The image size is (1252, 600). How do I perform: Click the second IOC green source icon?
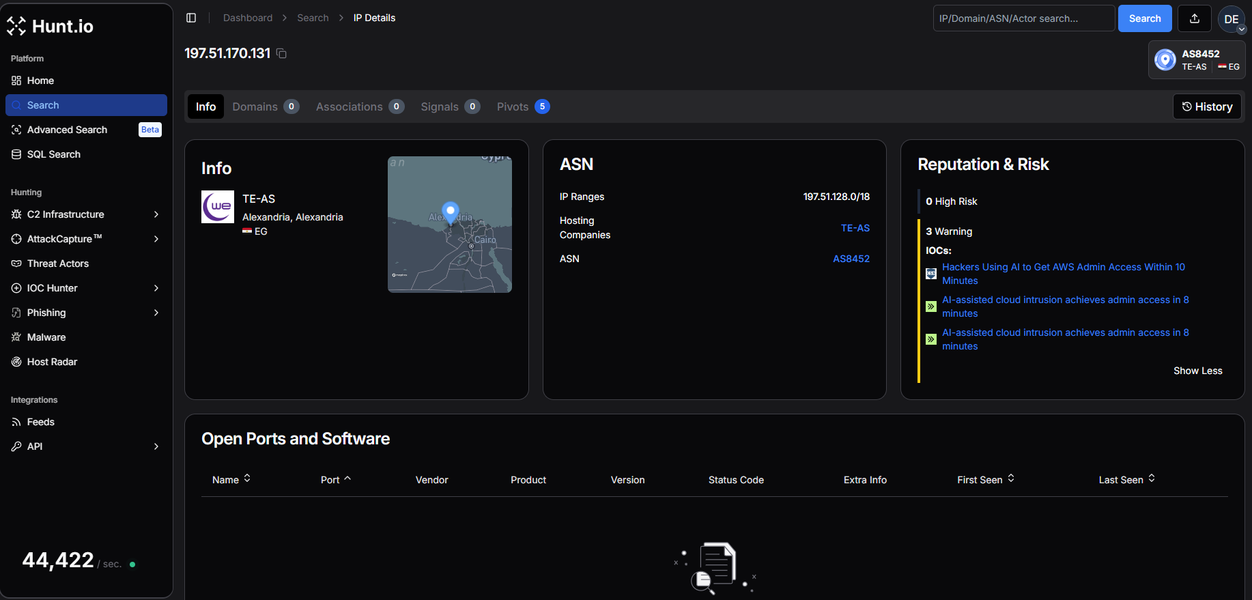931,306
